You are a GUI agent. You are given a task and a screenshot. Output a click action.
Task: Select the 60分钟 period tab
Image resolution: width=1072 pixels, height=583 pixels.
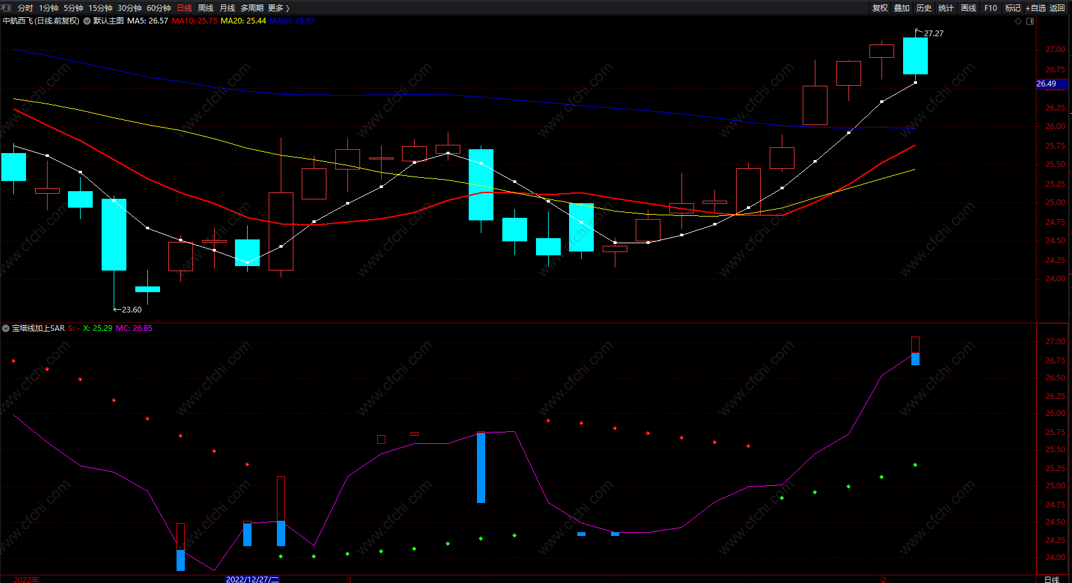click(x=159, y=8)
